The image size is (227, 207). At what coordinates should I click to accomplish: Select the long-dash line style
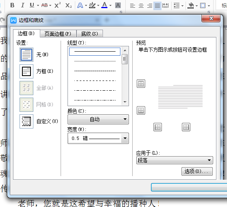pyautogui.click(x=95, y=81)
